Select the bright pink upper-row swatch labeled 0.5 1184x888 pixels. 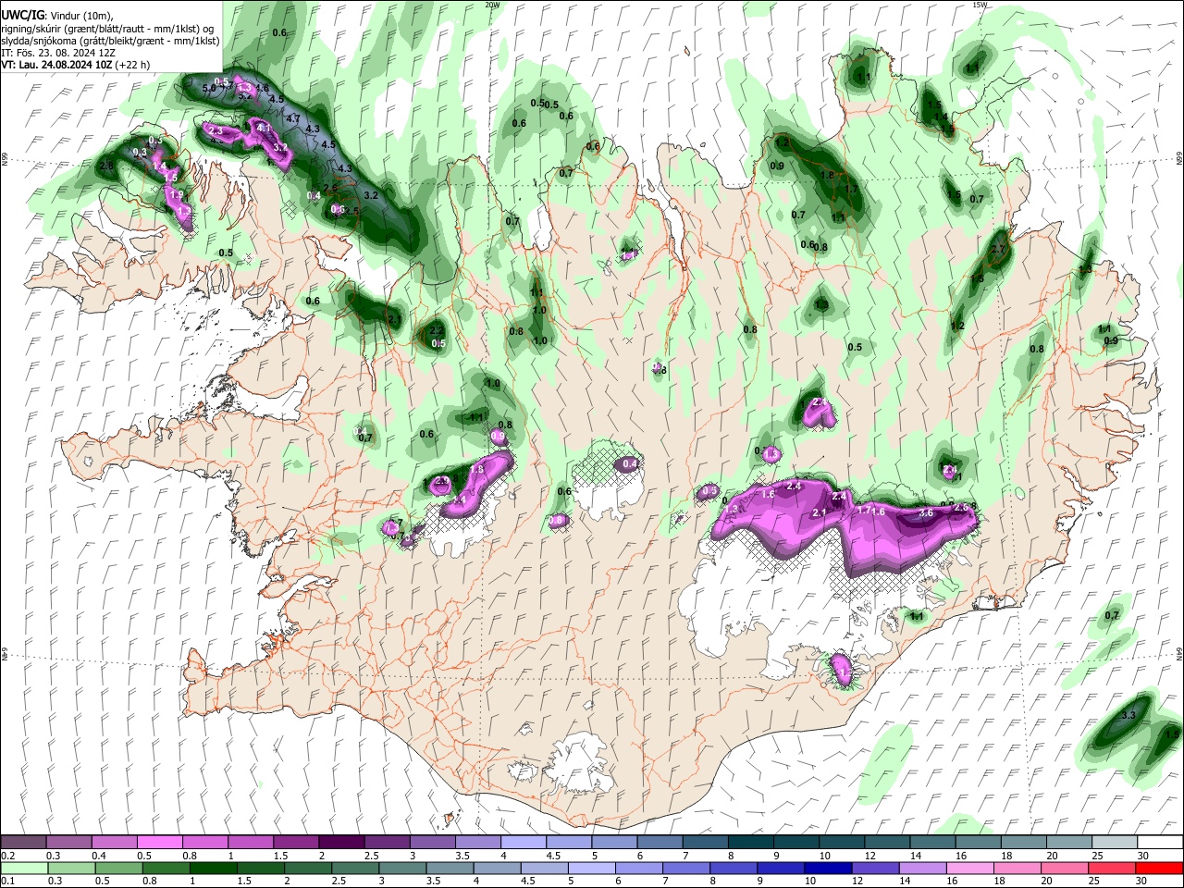tap(159, 843)
